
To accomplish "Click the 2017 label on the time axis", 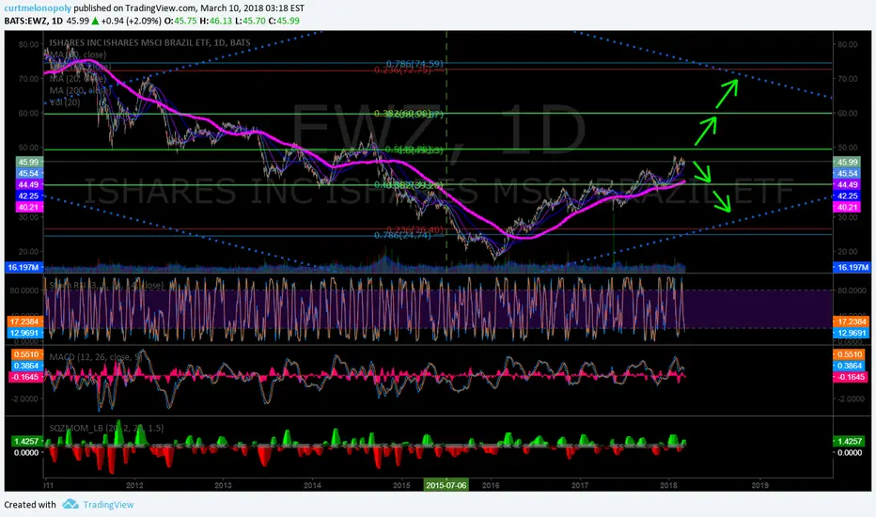I will (580, 485).
